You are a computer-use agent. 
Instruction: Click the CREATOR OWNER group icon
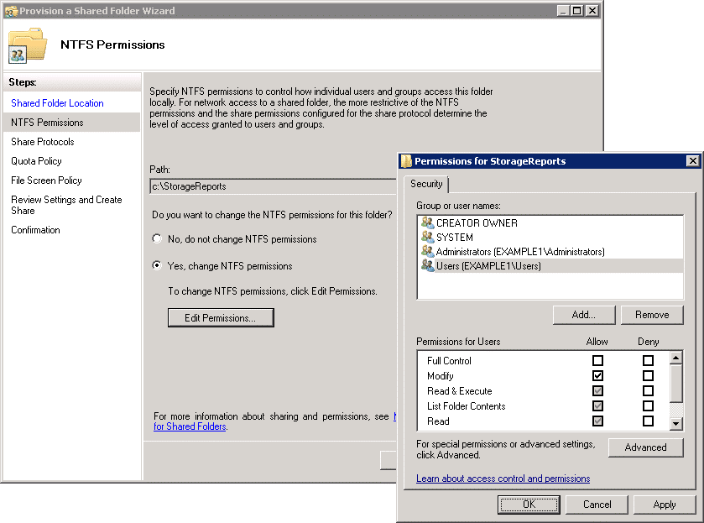click(427, 222)
